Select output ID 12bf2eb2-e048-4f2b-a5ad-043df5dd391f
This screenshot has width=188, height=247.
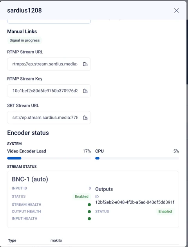[x=135, y=202]
